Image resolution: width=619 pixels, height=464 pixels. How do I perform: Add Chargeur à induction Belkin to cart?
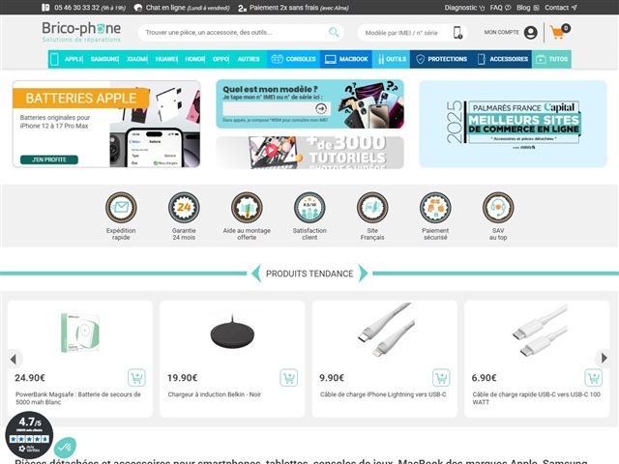289,378
